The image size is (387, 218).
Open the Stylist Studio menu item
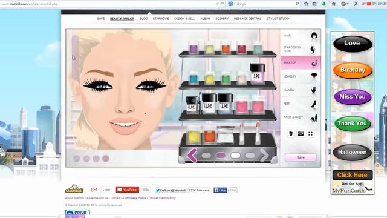click(278, 19)
